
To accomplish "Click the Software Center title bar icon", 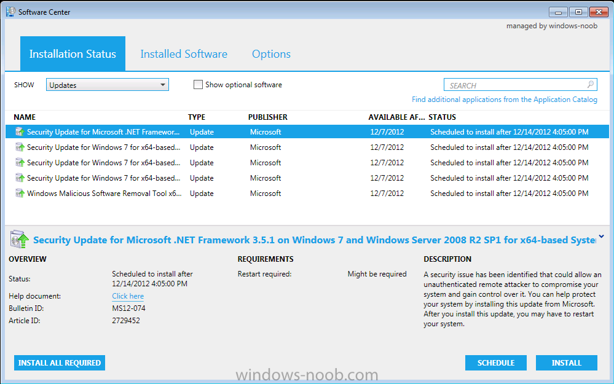I will coord(10,12).
